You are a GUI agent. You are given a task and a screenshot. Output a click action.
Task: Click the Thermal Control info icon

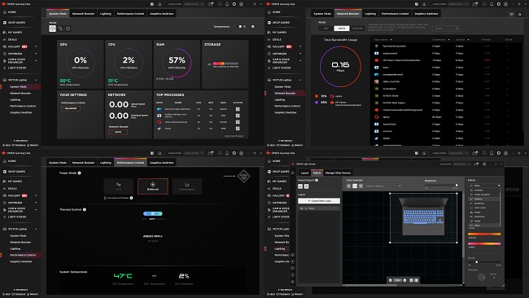(85, 209)
